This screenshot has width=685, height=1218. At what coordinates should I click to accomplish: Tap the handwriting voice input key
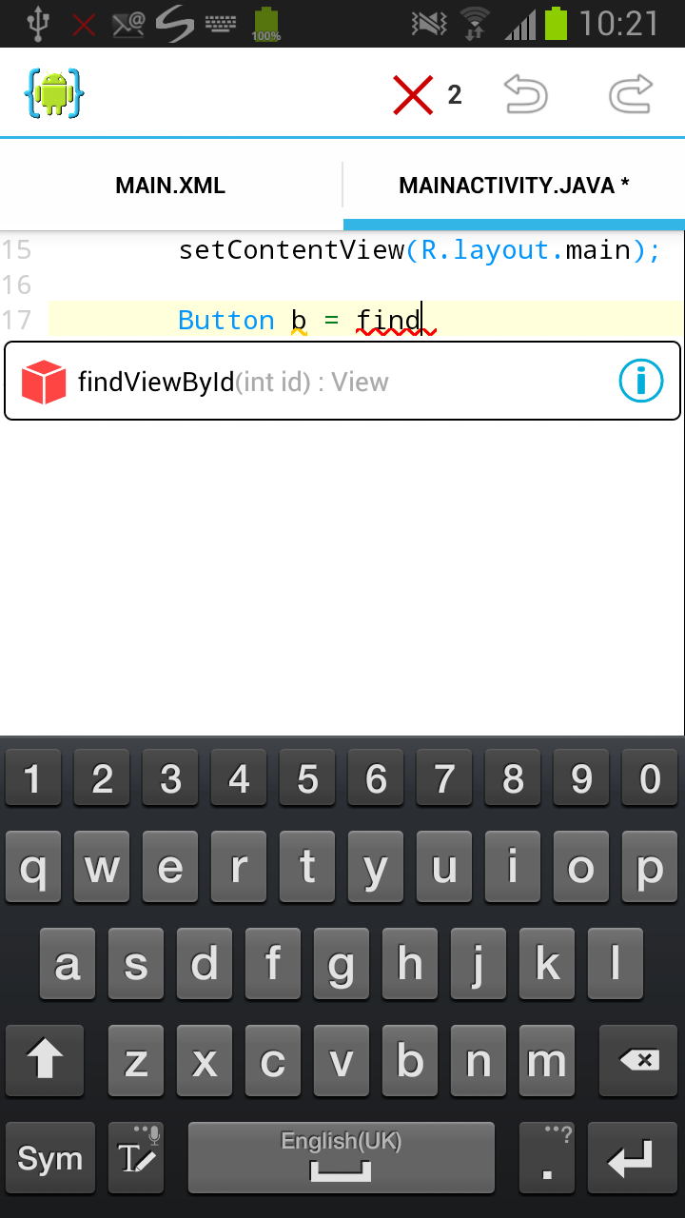coord(136,1157)
